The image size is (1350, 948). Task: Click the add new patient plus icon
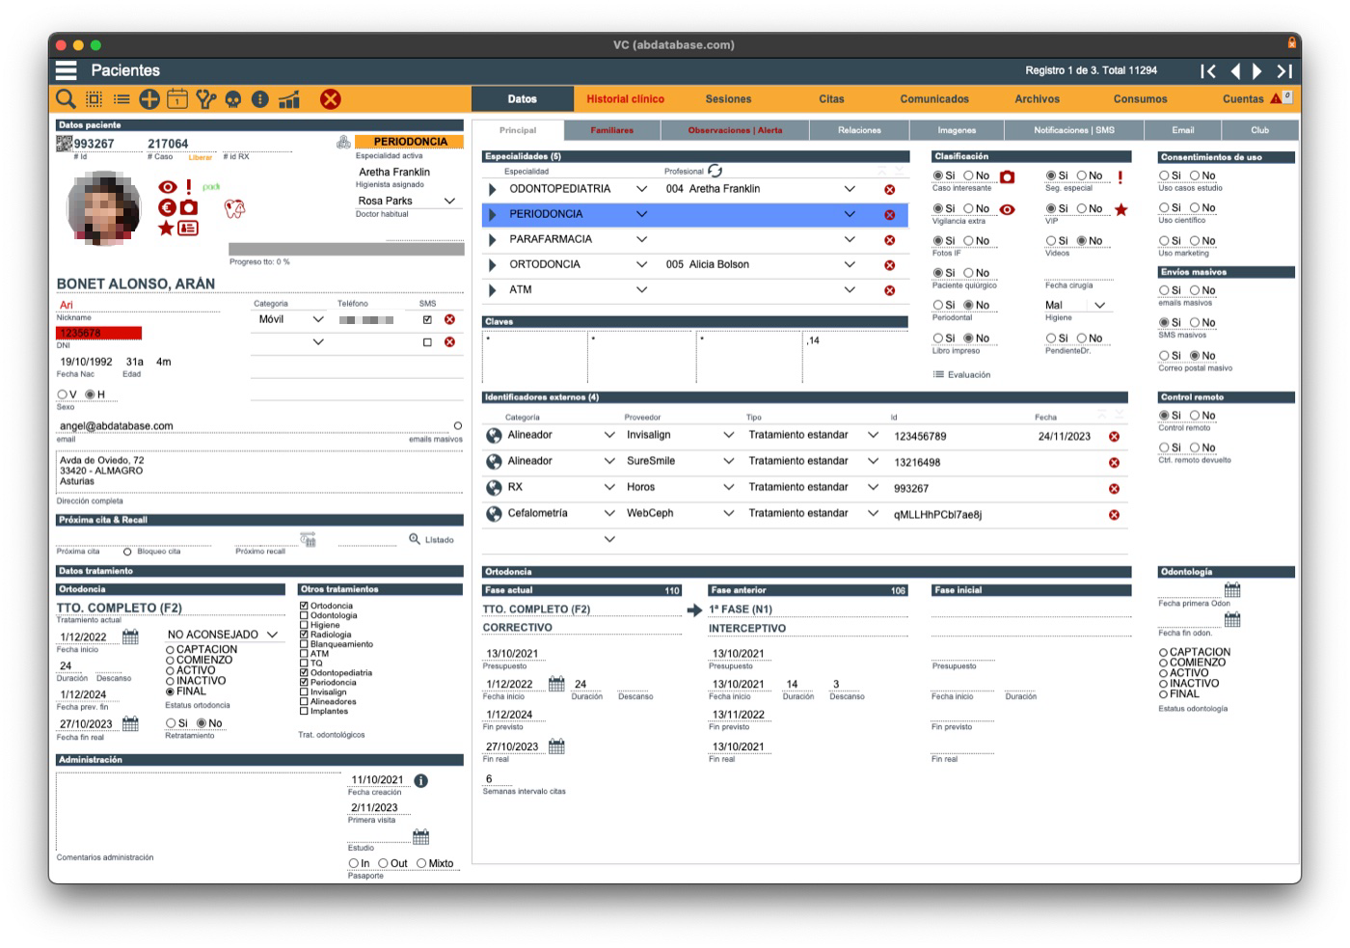pyautogui.click(x=149, y=99)
